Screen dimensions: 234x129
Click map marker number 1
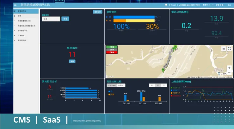pos(175,47)
